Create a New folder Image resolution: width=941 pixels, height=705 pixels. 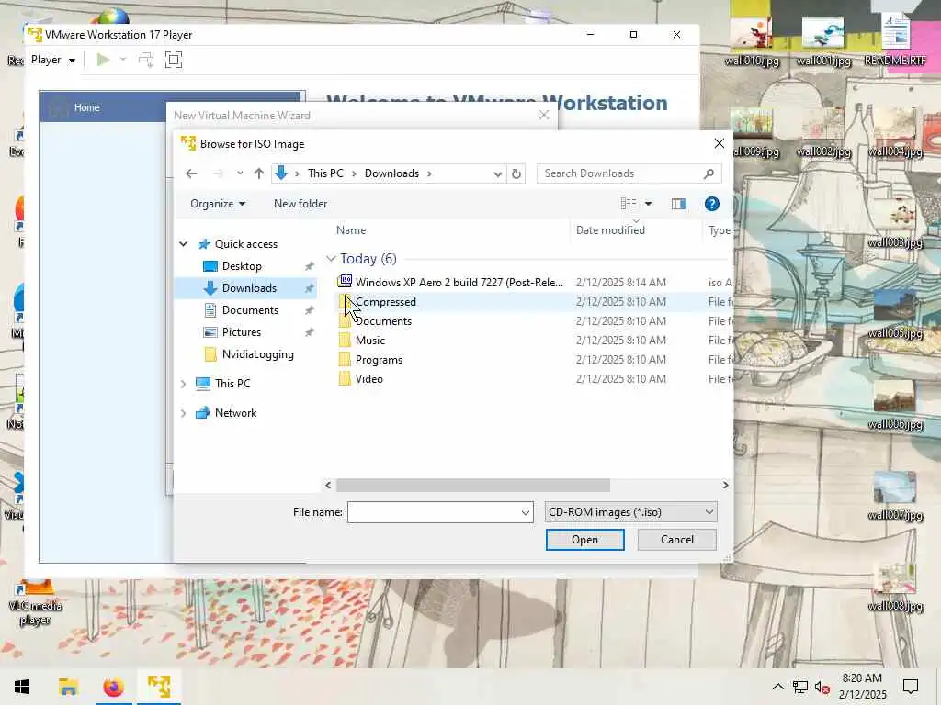point(300,204)
